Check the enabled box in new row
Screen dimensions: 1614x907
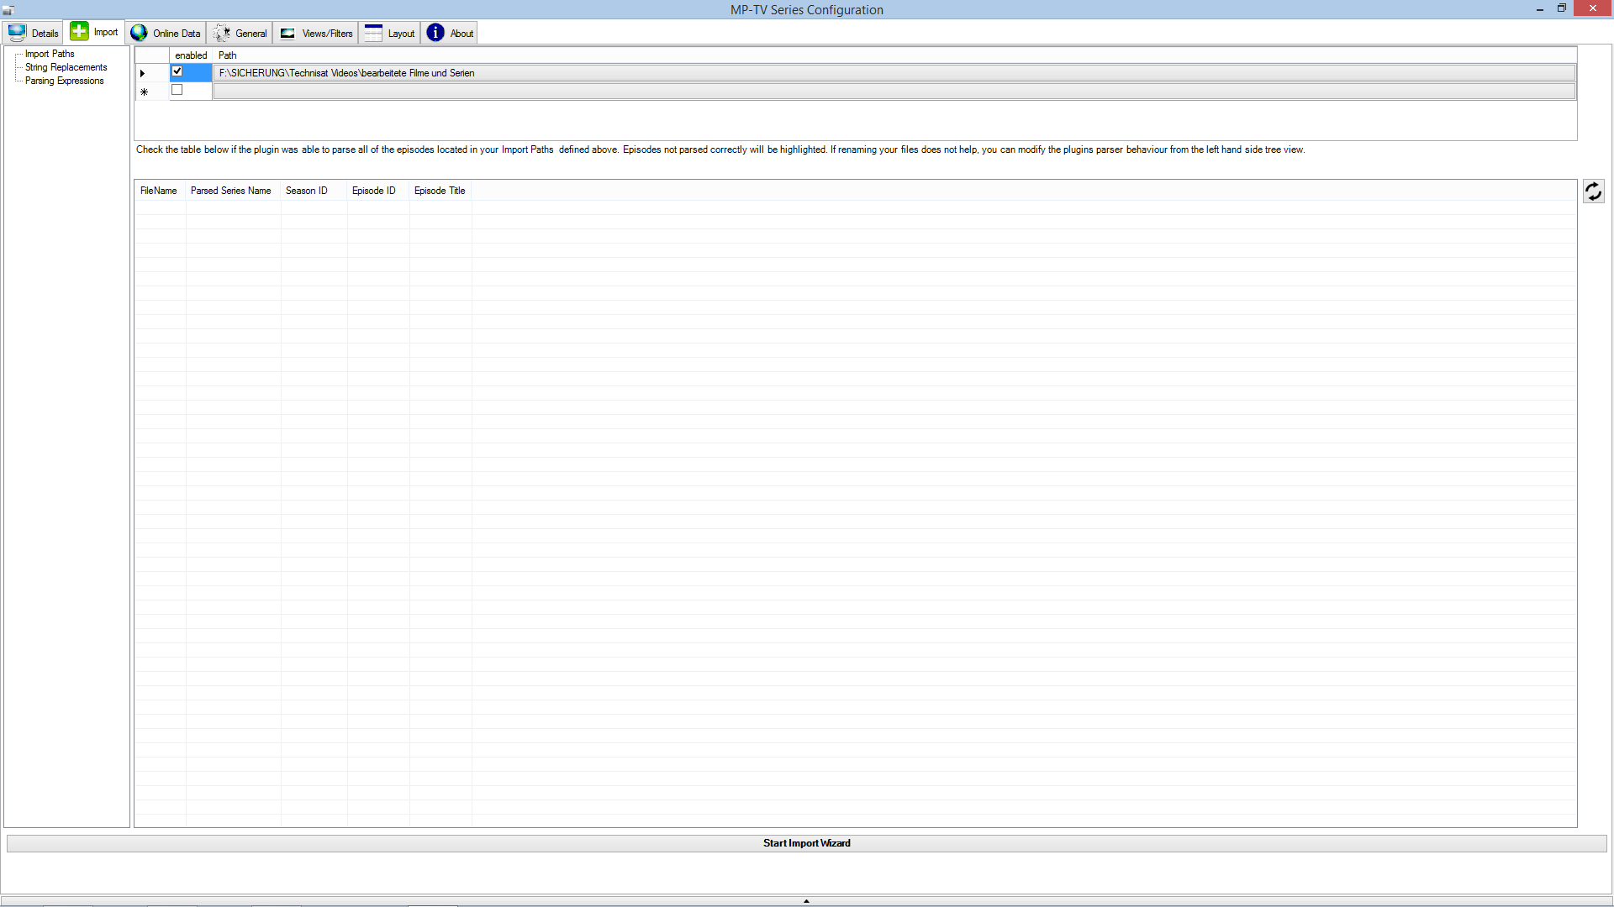point(177,90)
